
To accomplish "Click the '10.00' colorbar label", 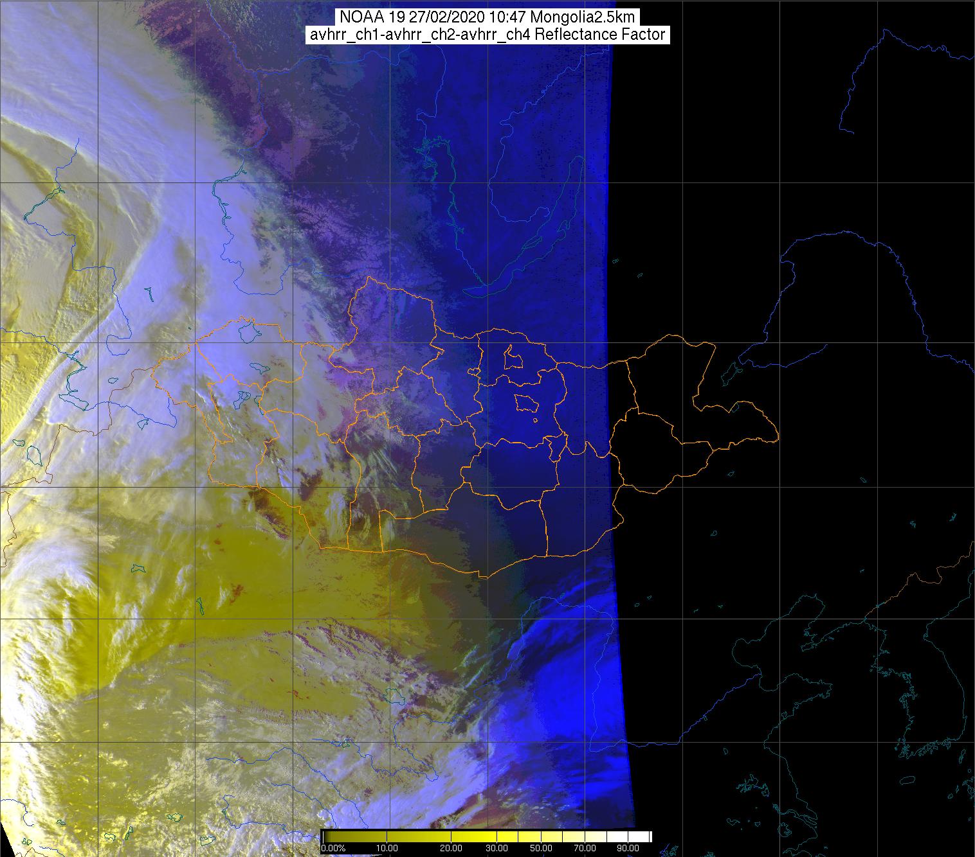I will (387, 848).
